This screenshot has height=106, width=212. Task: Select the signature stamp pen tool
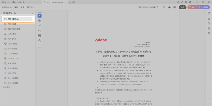tap(40, 40)
